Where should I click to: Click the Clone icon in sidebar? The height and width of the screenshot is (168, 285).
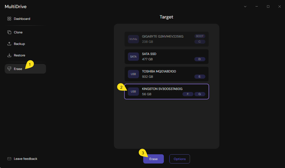click(x=9, y=32)
